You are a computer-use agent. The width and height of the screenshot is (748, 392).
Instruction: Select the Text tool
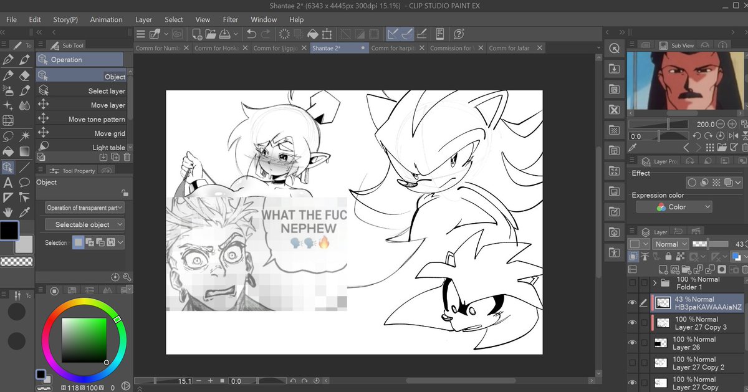pyautogui.click(x=8, y=183)
